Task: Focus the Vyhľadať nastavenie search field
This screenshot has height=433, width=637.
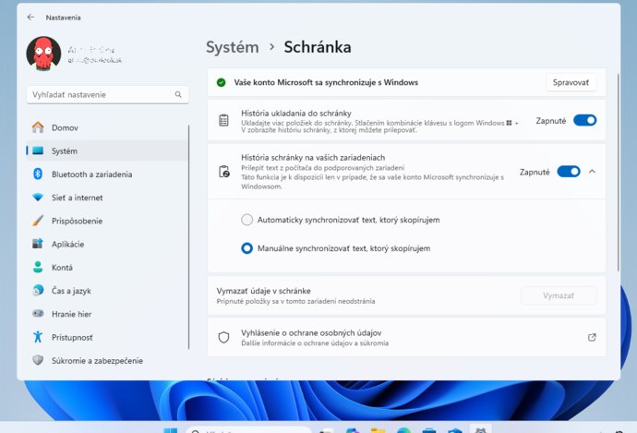Action: pos(108,95)
